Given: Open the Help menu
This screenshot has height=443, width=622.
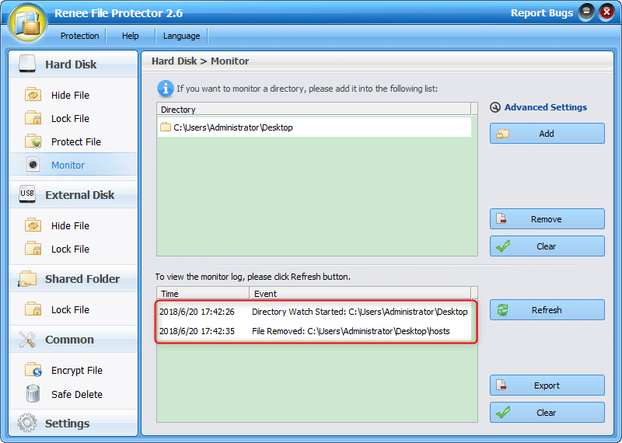Looking at the screenshot, I should tap(131, 36).
